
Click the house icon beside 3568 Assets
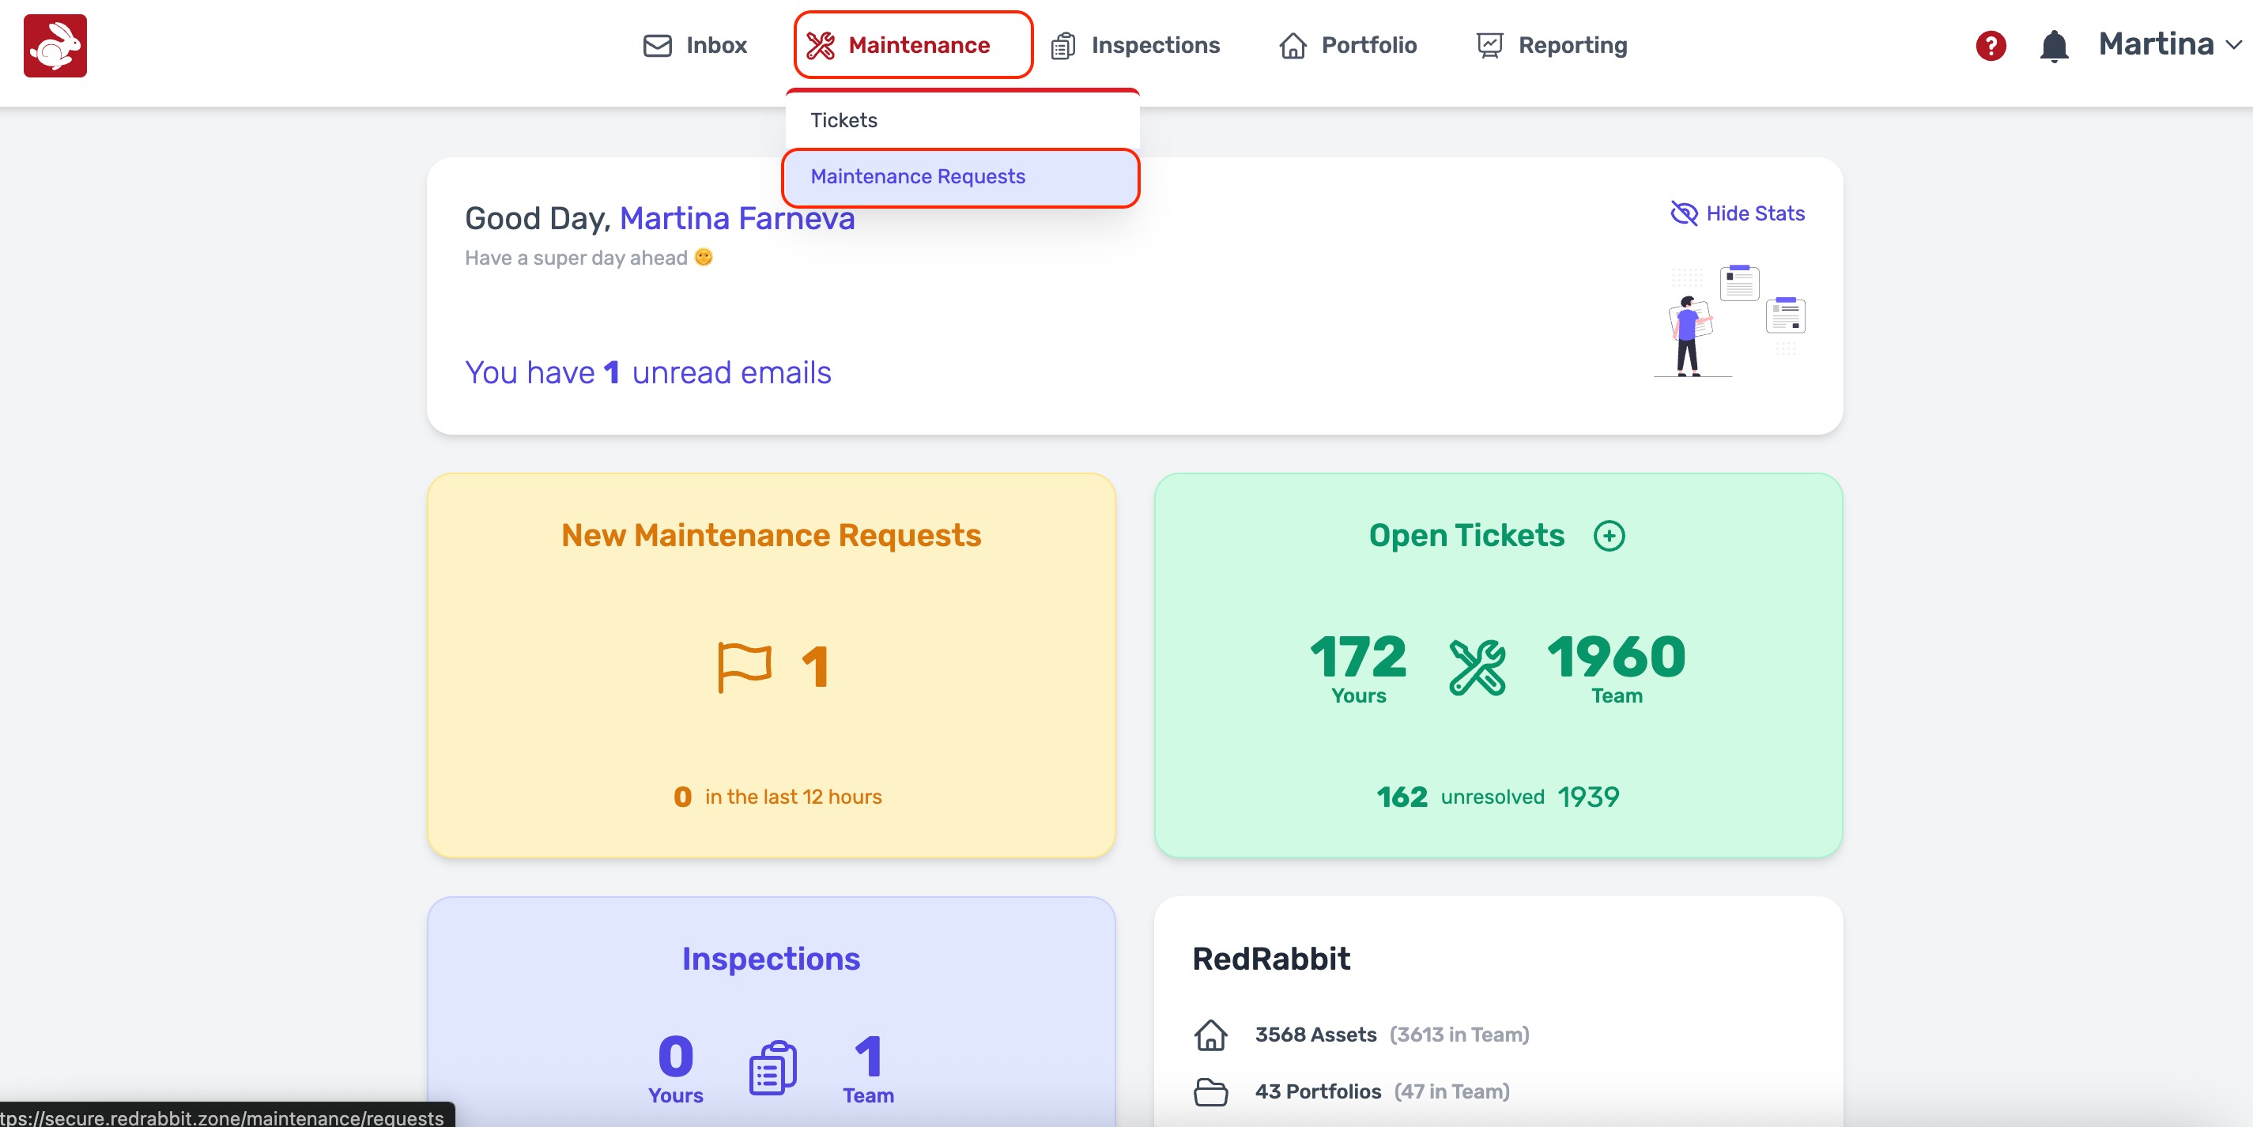[x=1210, y=1035]
